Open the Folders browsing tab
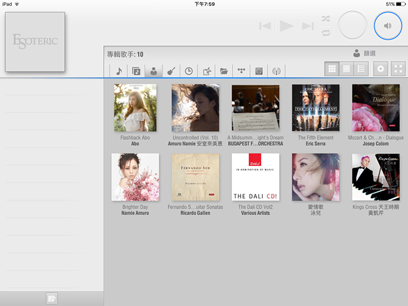 click(224, 71)
